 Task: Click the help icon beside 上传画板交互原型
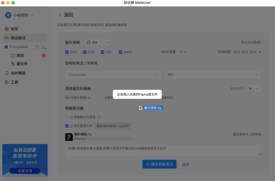click(99, 117)
